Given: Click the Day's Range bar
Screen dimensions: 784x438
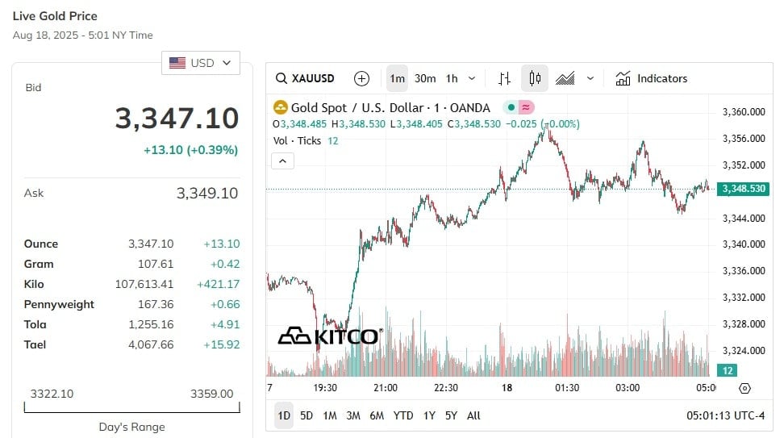Looking at the screenshot, I should (x=132, y=407).
